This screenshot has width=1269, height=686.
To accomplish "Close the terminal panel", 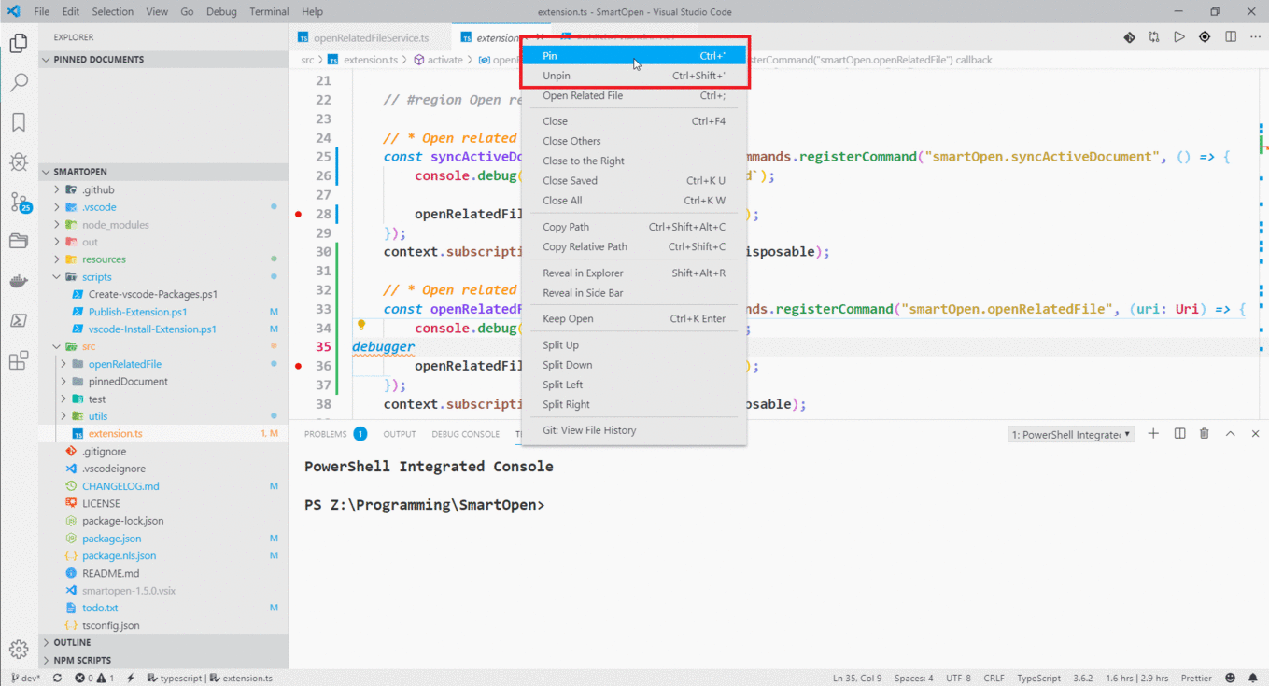I will click(1255, 433).
